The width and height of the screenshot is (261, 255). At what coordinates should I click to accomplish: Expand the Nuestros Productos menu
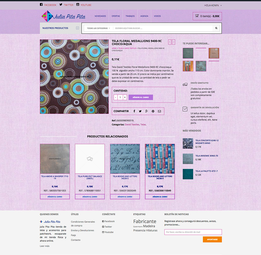77,28
